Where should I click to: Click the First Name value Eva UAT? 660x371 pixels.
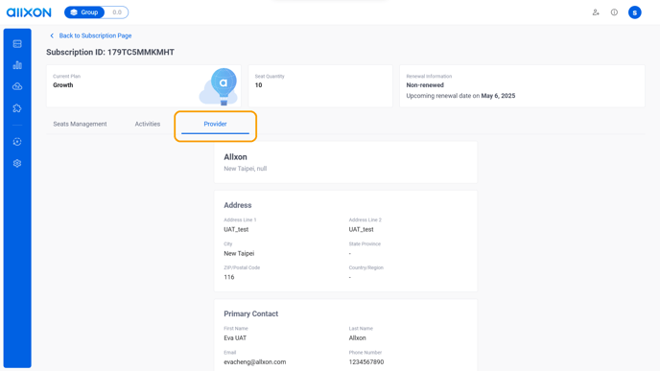pyautogui.click(x=235, y=337)
